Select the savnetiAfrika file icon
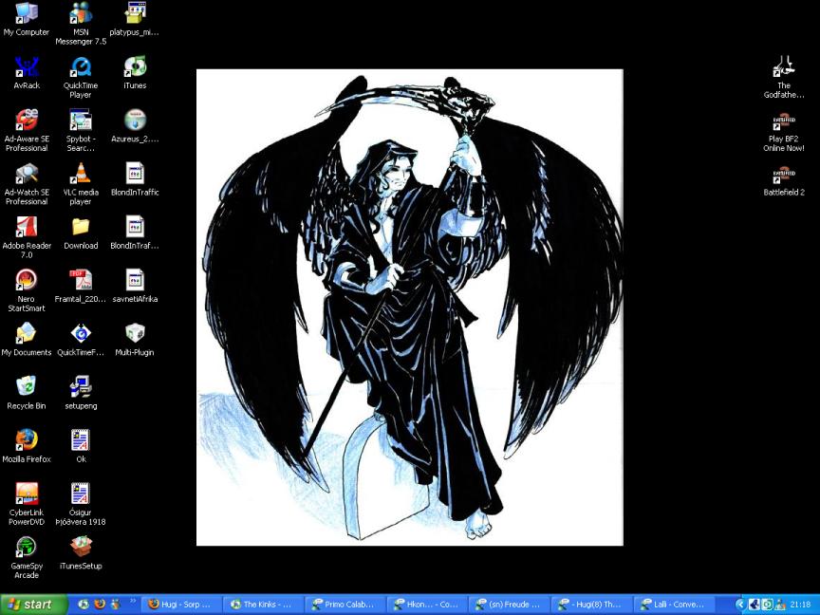820x615 pixels. [135, 286]
